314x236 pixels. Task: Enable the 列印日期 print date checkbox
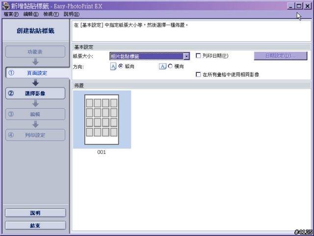point(198,56)
